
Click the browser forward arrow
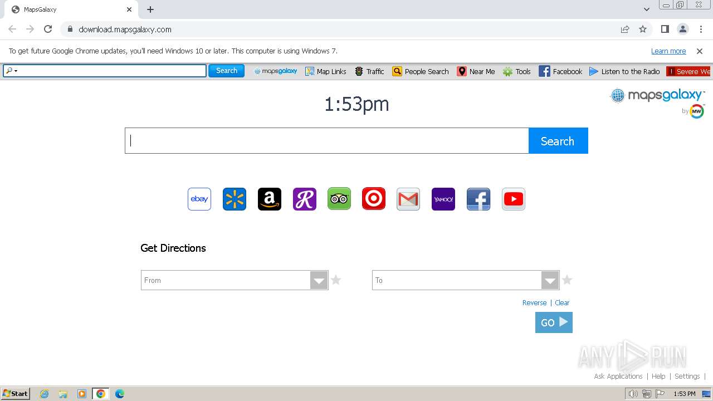pyautogui.click(x=30, y=30)
